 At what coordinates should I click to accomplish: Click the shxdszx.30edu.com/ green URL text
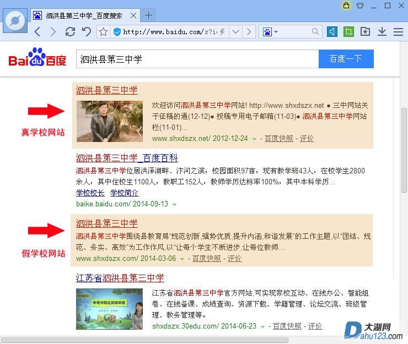tap(185, 326)
